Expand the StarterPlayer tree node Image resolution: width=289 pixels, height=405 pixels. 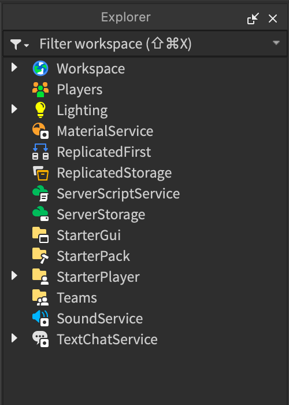click(14, 275)
